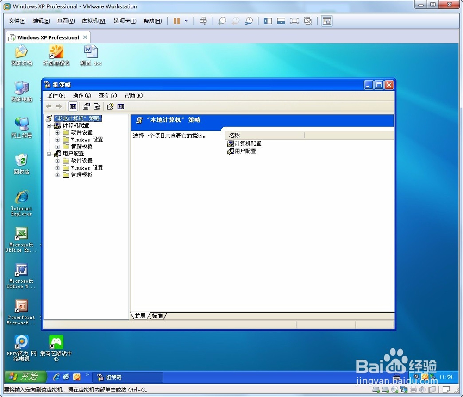Expand Windows 设置 under 计算机配置
Image resolution: width=463 pixels, height=397 pixels.
coord(57,140)
